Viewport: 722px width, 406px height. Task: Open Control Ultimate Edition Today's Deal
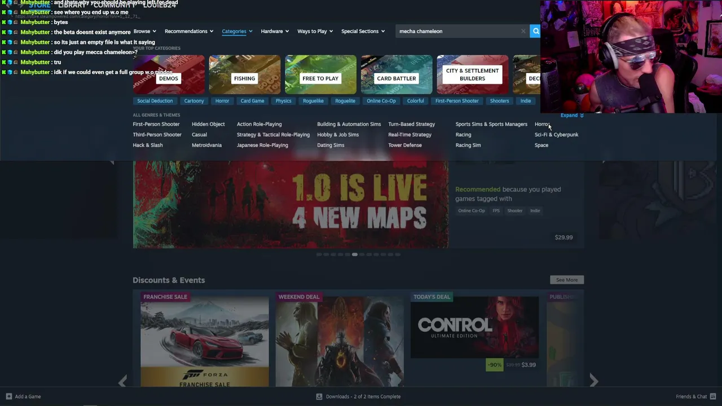point(474,333)
